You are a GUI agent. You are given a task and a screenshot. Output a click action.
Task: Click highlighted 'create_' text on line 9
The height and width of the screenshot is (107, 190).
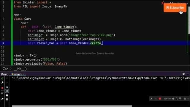pos(96,43)
